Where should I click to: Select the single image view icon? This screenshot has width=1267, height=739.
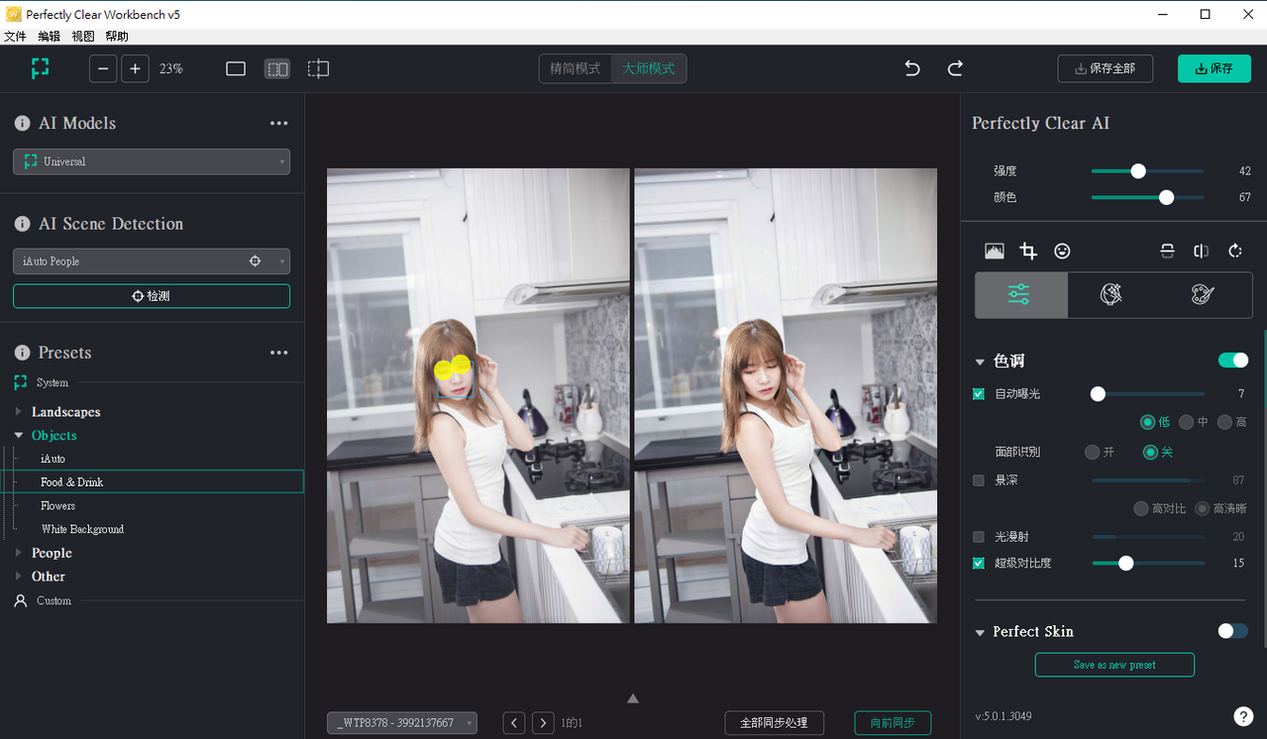236,69
